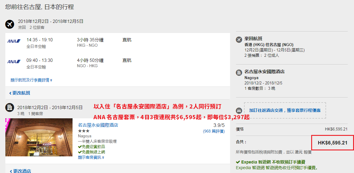Open the 968 篇評價 reviews link
Viewport: 354px width, 173px height.
pyautogui.click(x=214, y=131)
